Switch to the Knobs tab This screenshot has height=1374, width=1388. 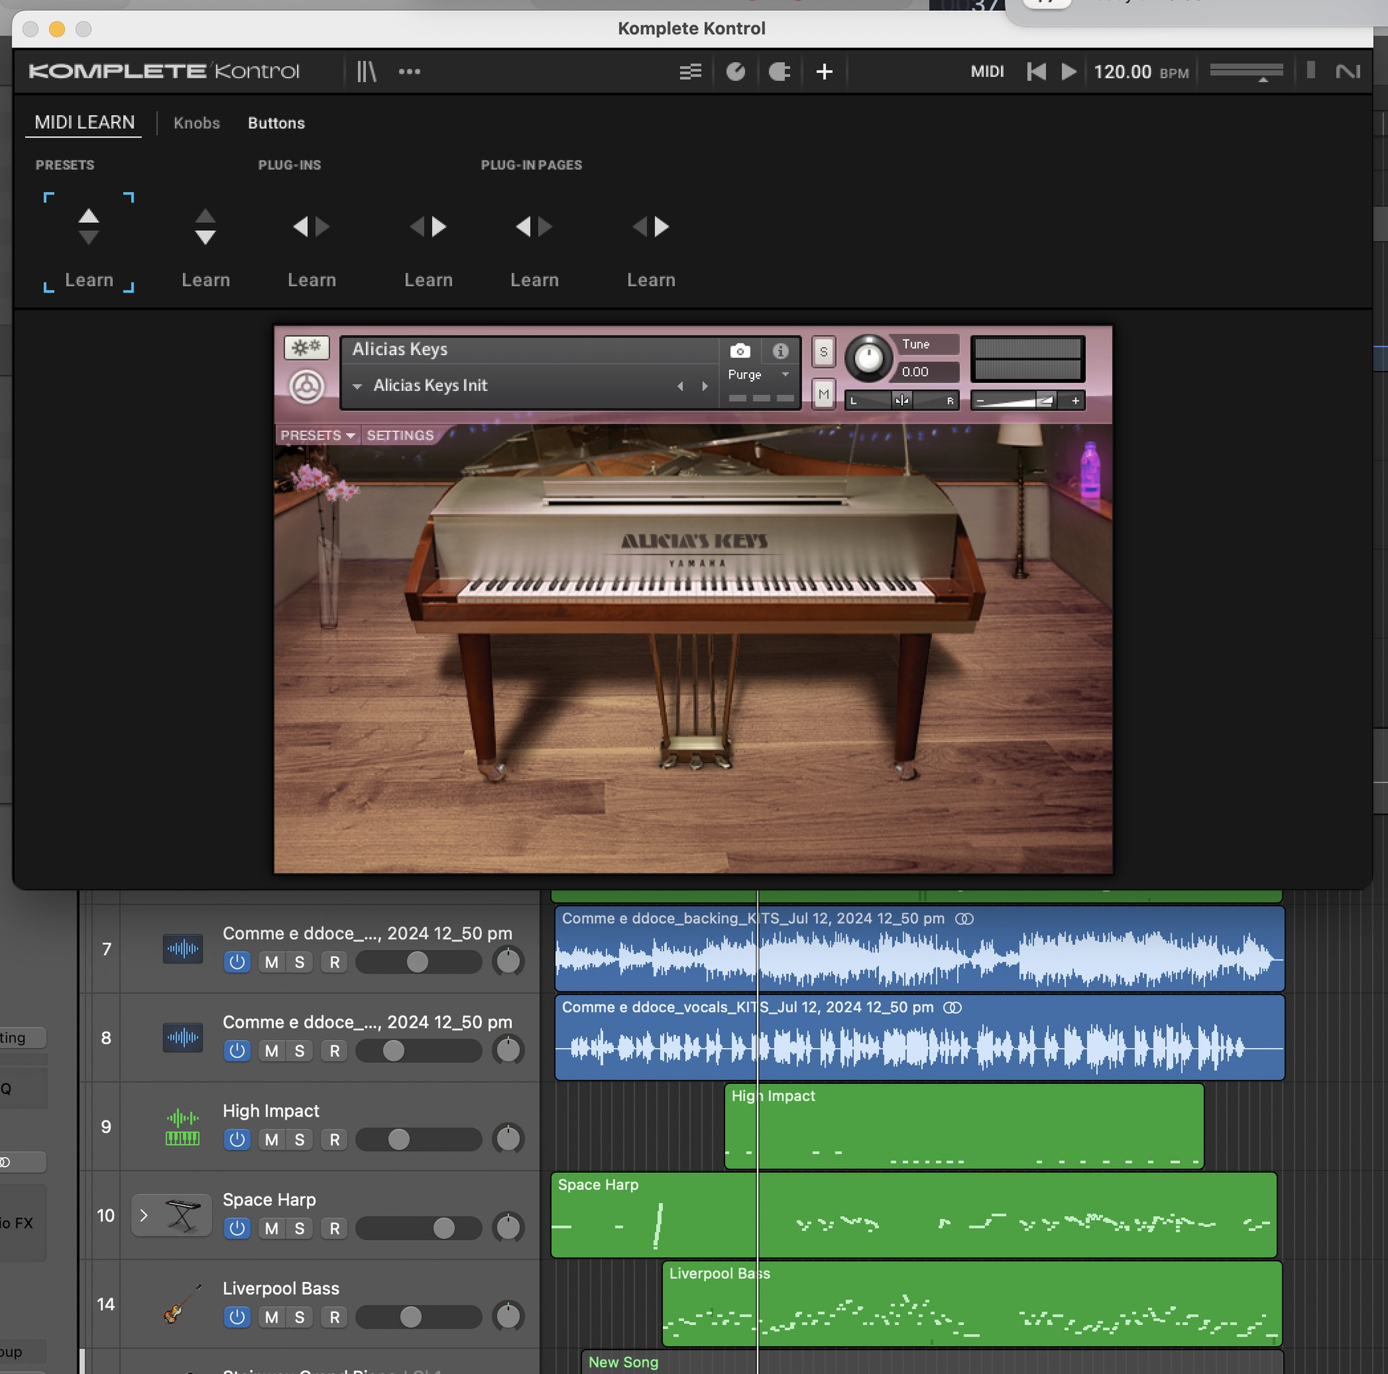pos(197,123)
